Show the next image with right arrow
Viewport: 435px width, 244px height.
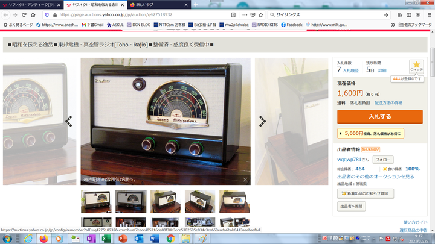pyautogui.click(x=262, y=121)
